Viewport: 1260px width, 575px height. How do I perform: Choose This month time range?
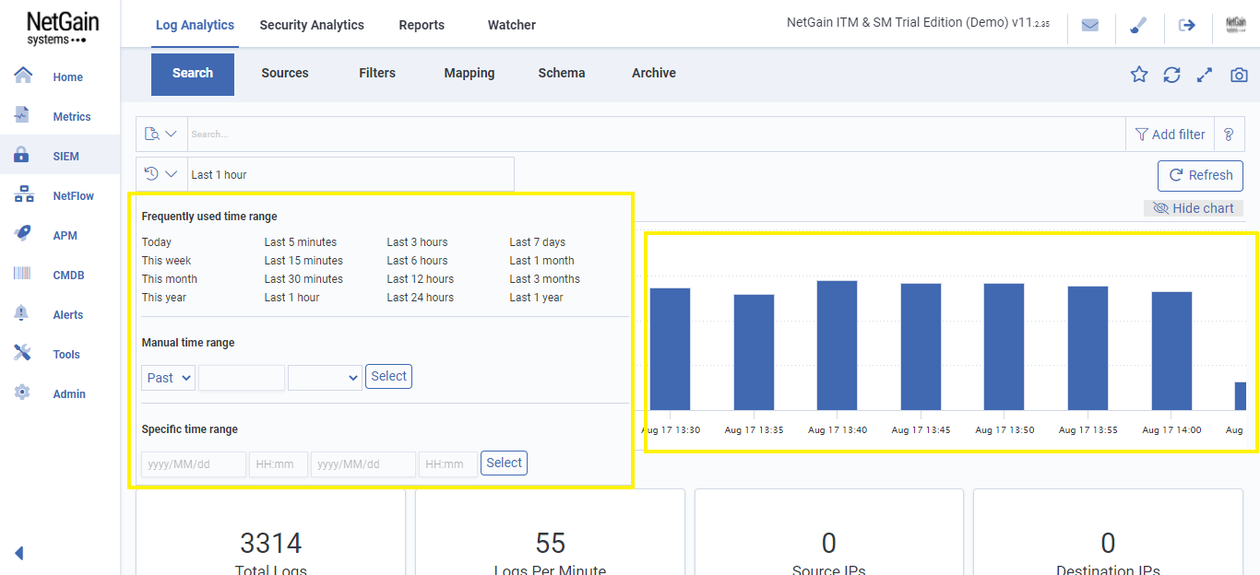pos(170,279)
